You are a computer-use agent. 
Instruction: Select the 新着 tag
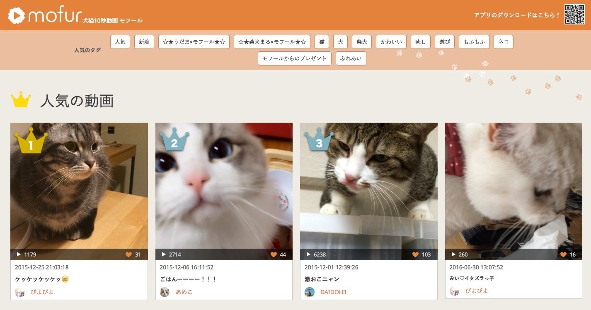(144, 42)
